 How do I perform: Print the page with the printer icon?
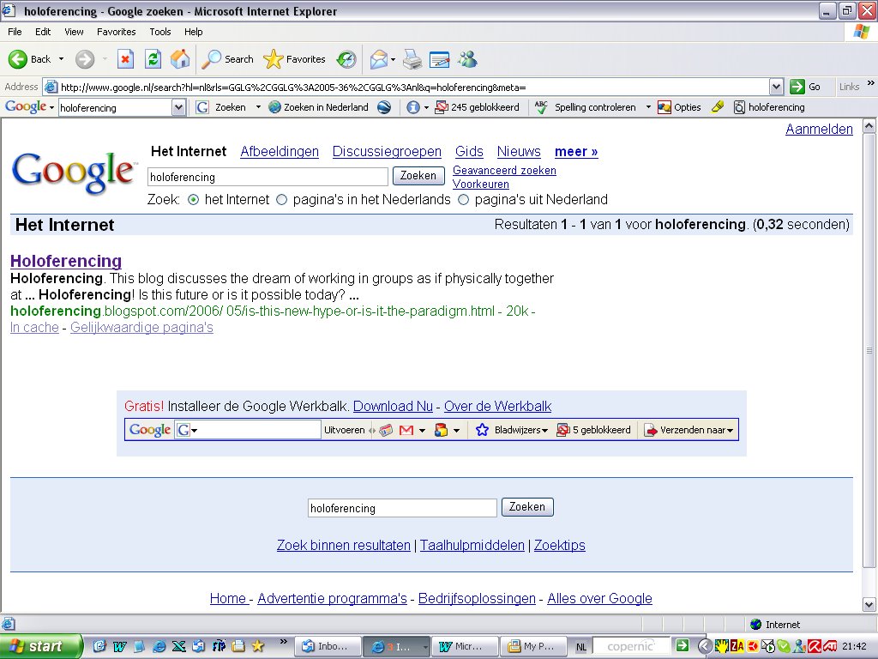coord(412,59)
